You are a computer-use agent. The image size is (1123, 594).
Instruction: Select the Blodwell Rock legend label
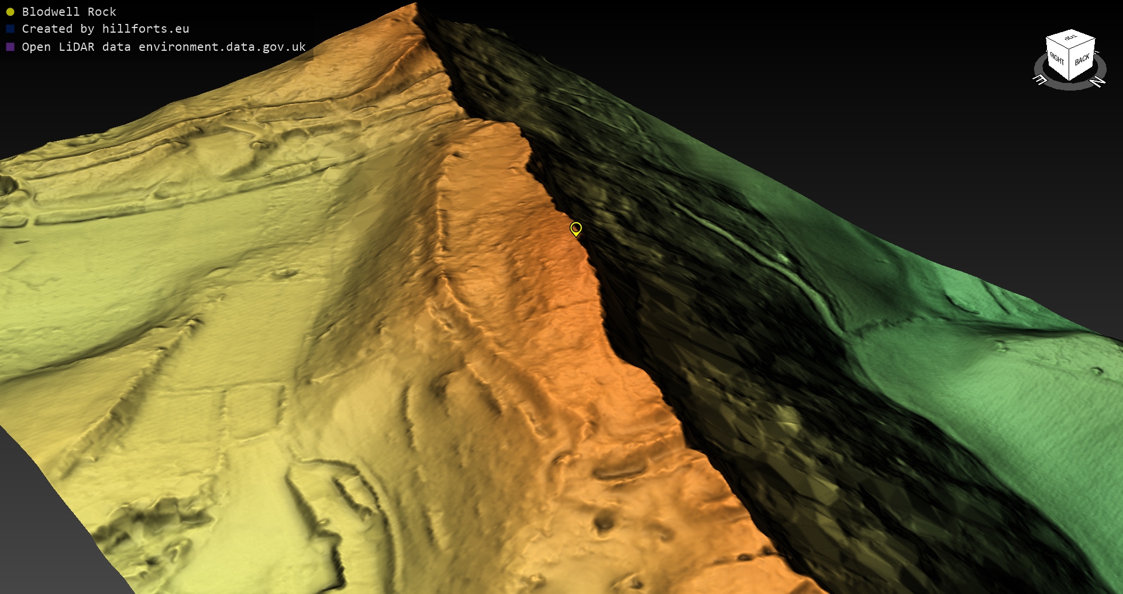[x=69, y=12]
